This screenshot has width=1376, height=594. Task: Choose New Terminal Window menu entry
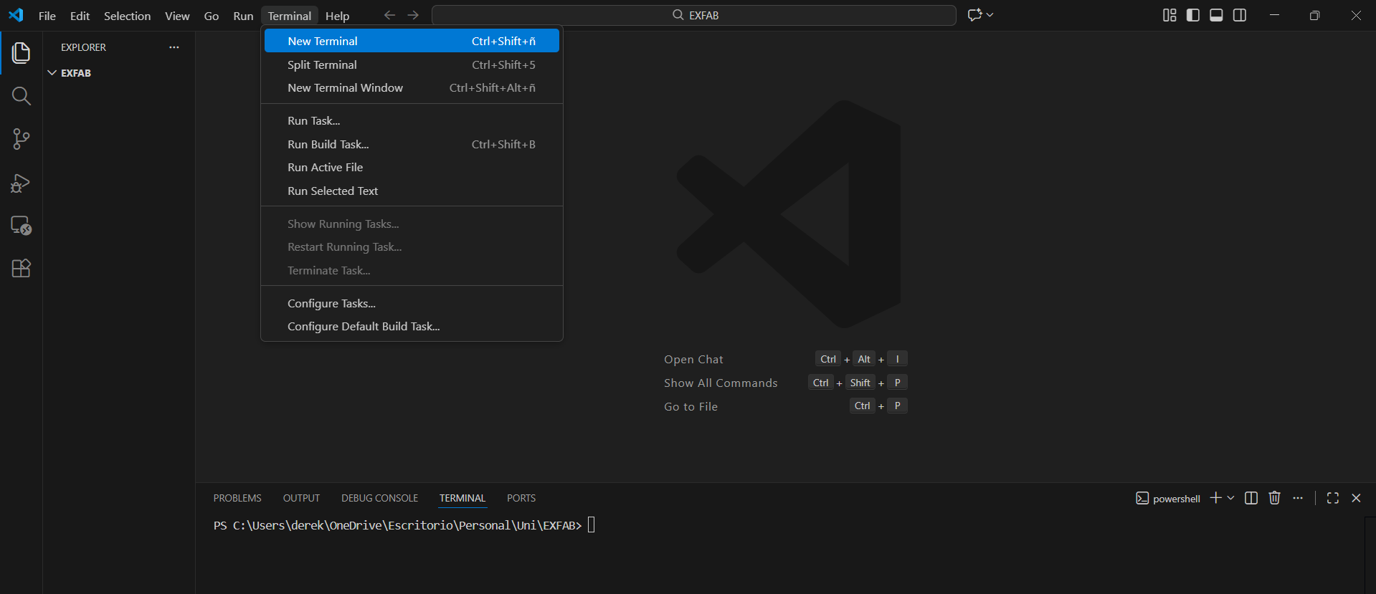point(412,87)
